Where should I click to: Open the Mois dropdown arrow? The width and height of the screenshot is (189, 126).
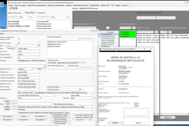(x=39, y=46)
